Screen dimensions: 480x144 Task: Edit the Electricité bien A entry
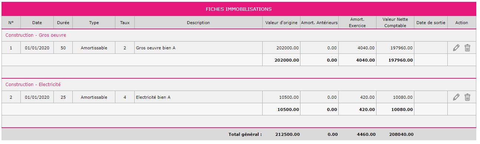click(x=456, y=97)
